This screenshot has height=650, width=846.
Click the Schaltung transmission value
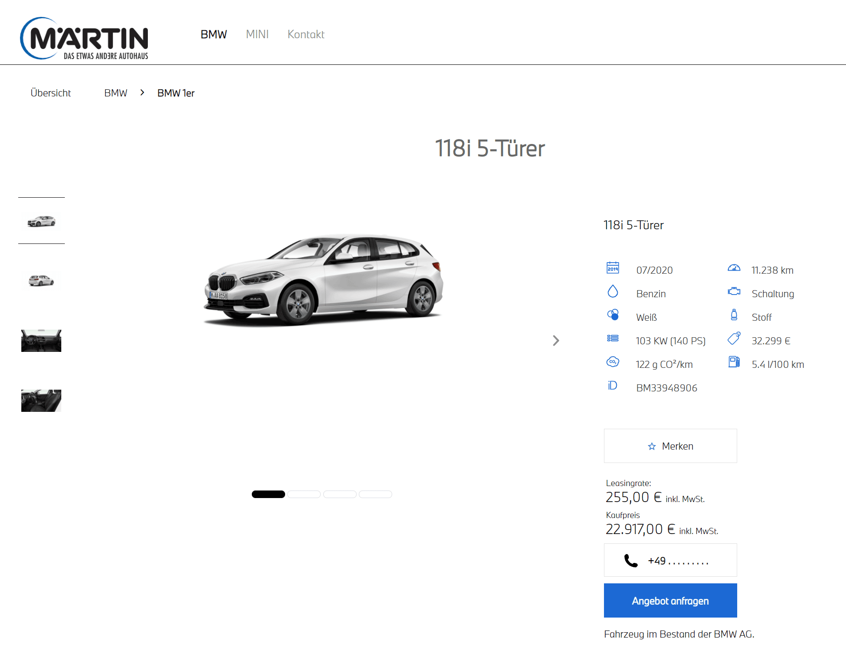pyautogui.click(x=773, y=294)
